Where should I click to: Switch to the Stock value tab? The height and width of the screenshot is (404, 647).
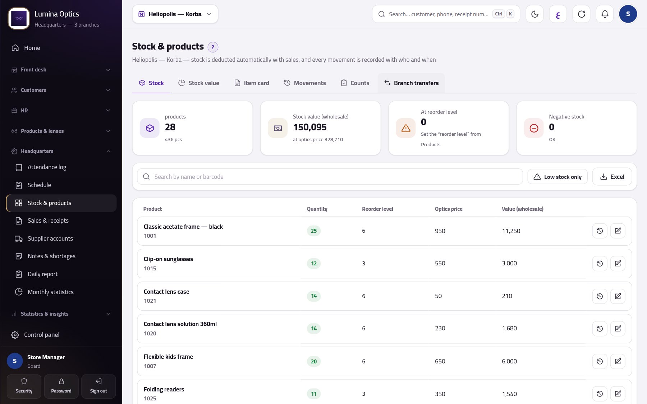coord(199,83)
